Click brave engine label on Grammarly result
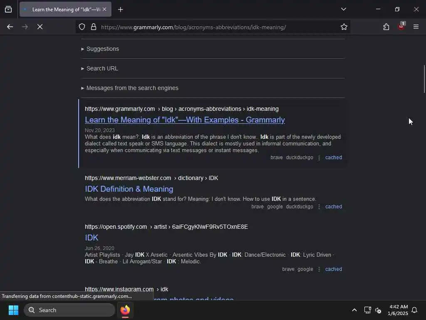This screenshot has width=426, height=320. click(x=277, y=157)
